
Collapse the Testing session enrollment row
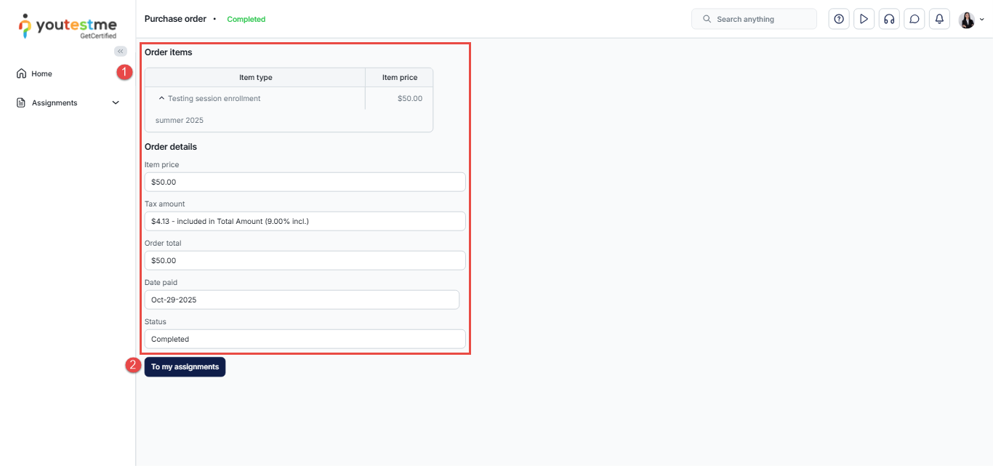point(161,98)
